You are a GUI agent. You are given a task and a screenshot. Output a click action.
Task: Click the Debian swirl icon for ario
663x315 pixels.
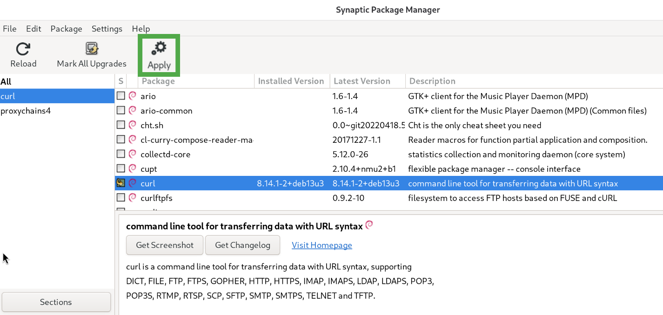(133, 96)
